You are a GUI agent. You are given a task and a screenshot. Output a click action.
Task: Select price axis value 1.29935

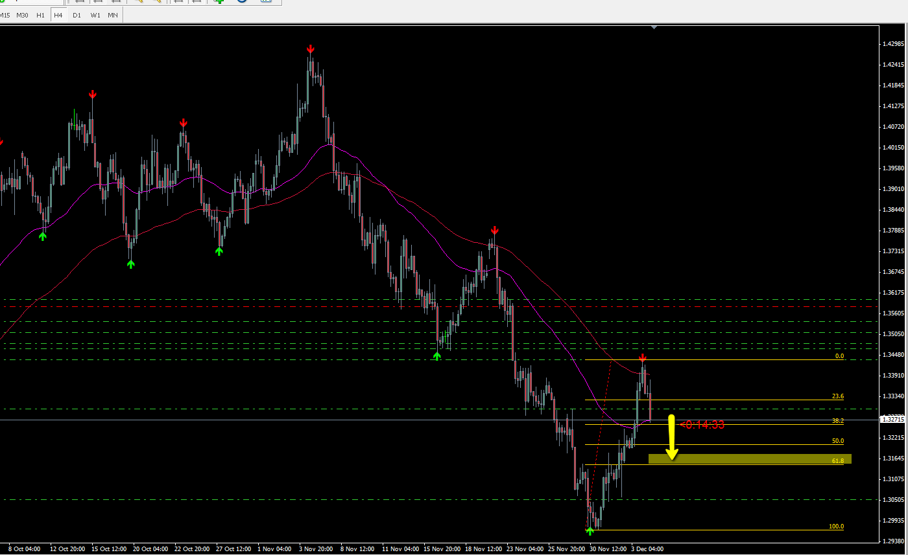click(x=893, y=521)
